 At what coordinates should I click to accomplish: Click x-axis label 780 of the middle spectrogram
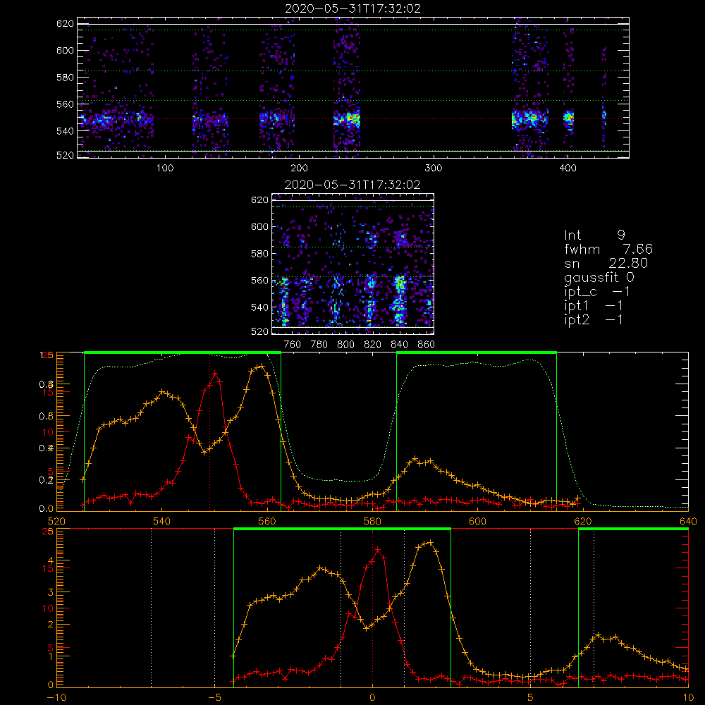click(319, 345)
